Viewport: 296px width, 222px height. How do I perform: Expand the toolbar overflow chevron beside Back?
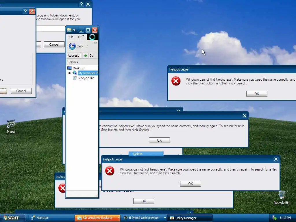(x=95, y=43)
